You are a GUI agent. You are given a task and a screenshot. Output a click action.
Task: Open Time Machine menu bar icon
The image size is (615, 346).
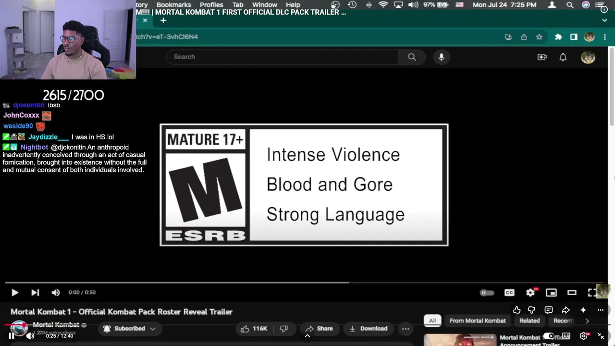[352, 5]
